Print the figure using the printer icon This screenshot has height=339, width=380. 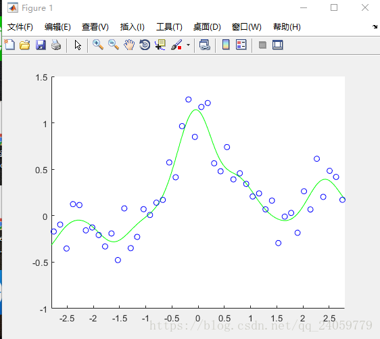(x=56, y=45)
